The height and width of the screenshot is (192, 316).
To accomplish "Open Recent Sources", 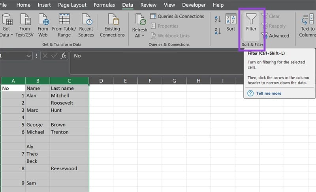I will click(x=86, y=25).
